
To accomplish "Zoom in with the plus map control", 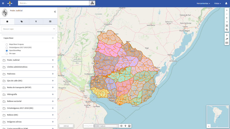I will pyautogui.click(x=227, y=10).
